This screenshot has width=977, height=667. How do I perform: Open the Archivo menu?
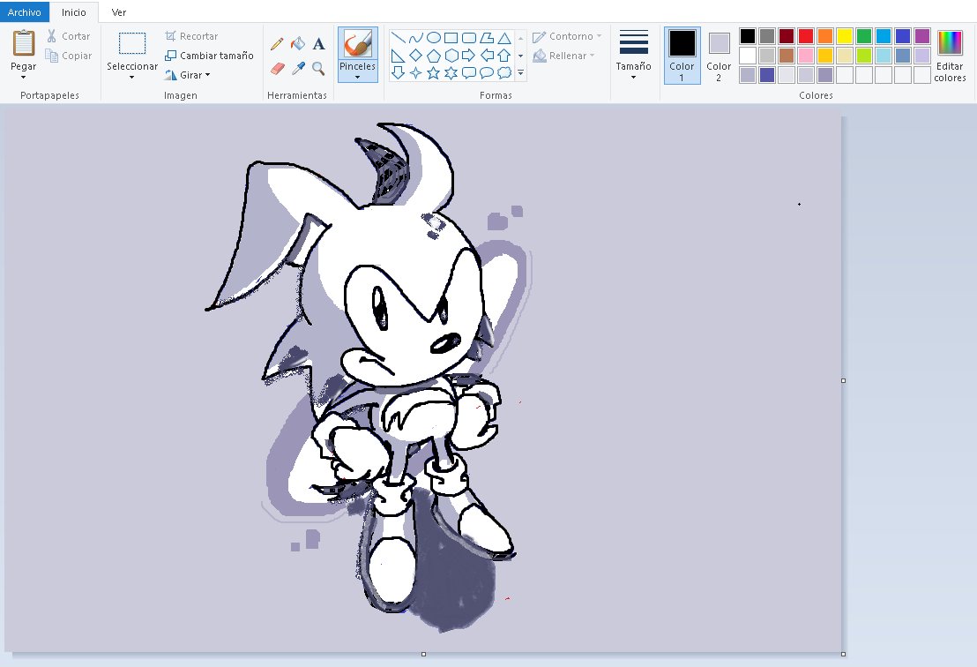(25, 11)
